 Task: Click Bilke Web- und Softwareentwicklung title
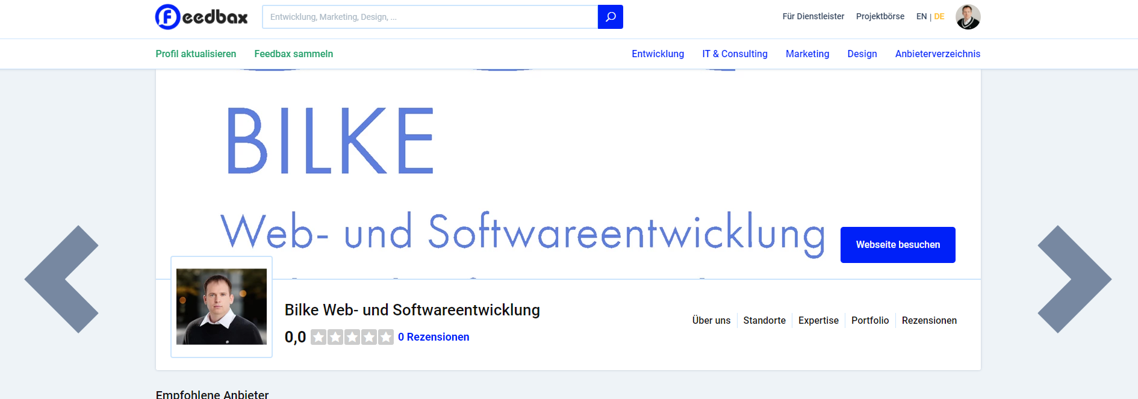[412, 310]
